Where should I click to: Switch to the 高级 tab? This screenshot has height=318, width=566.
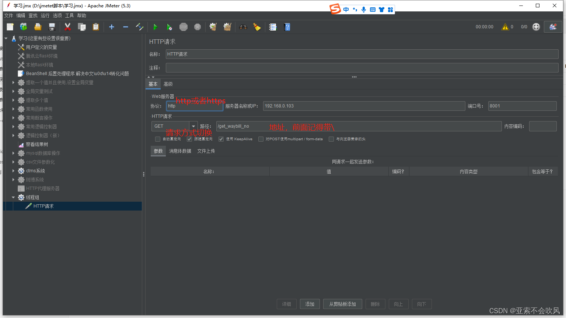pyautogui.click(x=168, y=84)
